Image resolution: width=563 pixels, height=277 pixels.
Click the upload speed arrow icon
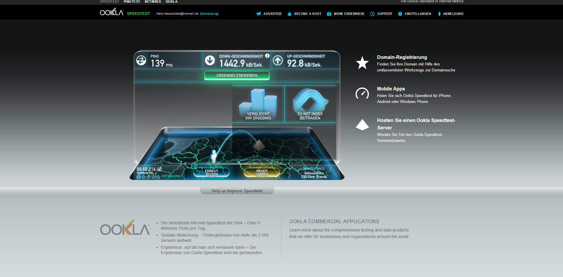[x=278, y=60]
